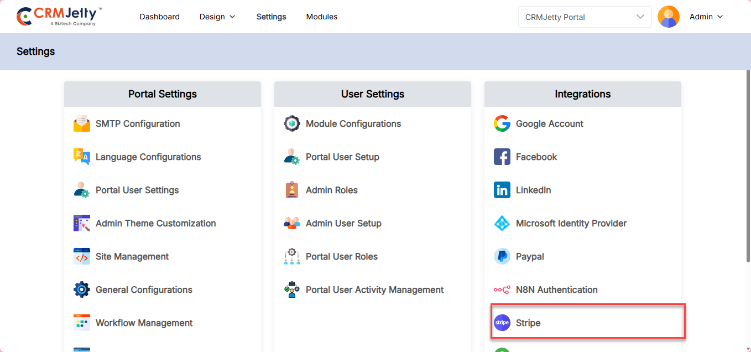The width and height of the screenshot is (751, 352).
Task: Click the Language Configurations translate icon
Action: coord(82,157)
